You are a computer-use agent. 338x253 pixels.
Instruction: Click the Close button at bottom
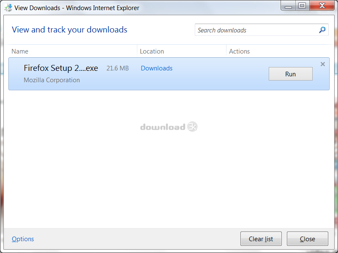click(308, 239)
